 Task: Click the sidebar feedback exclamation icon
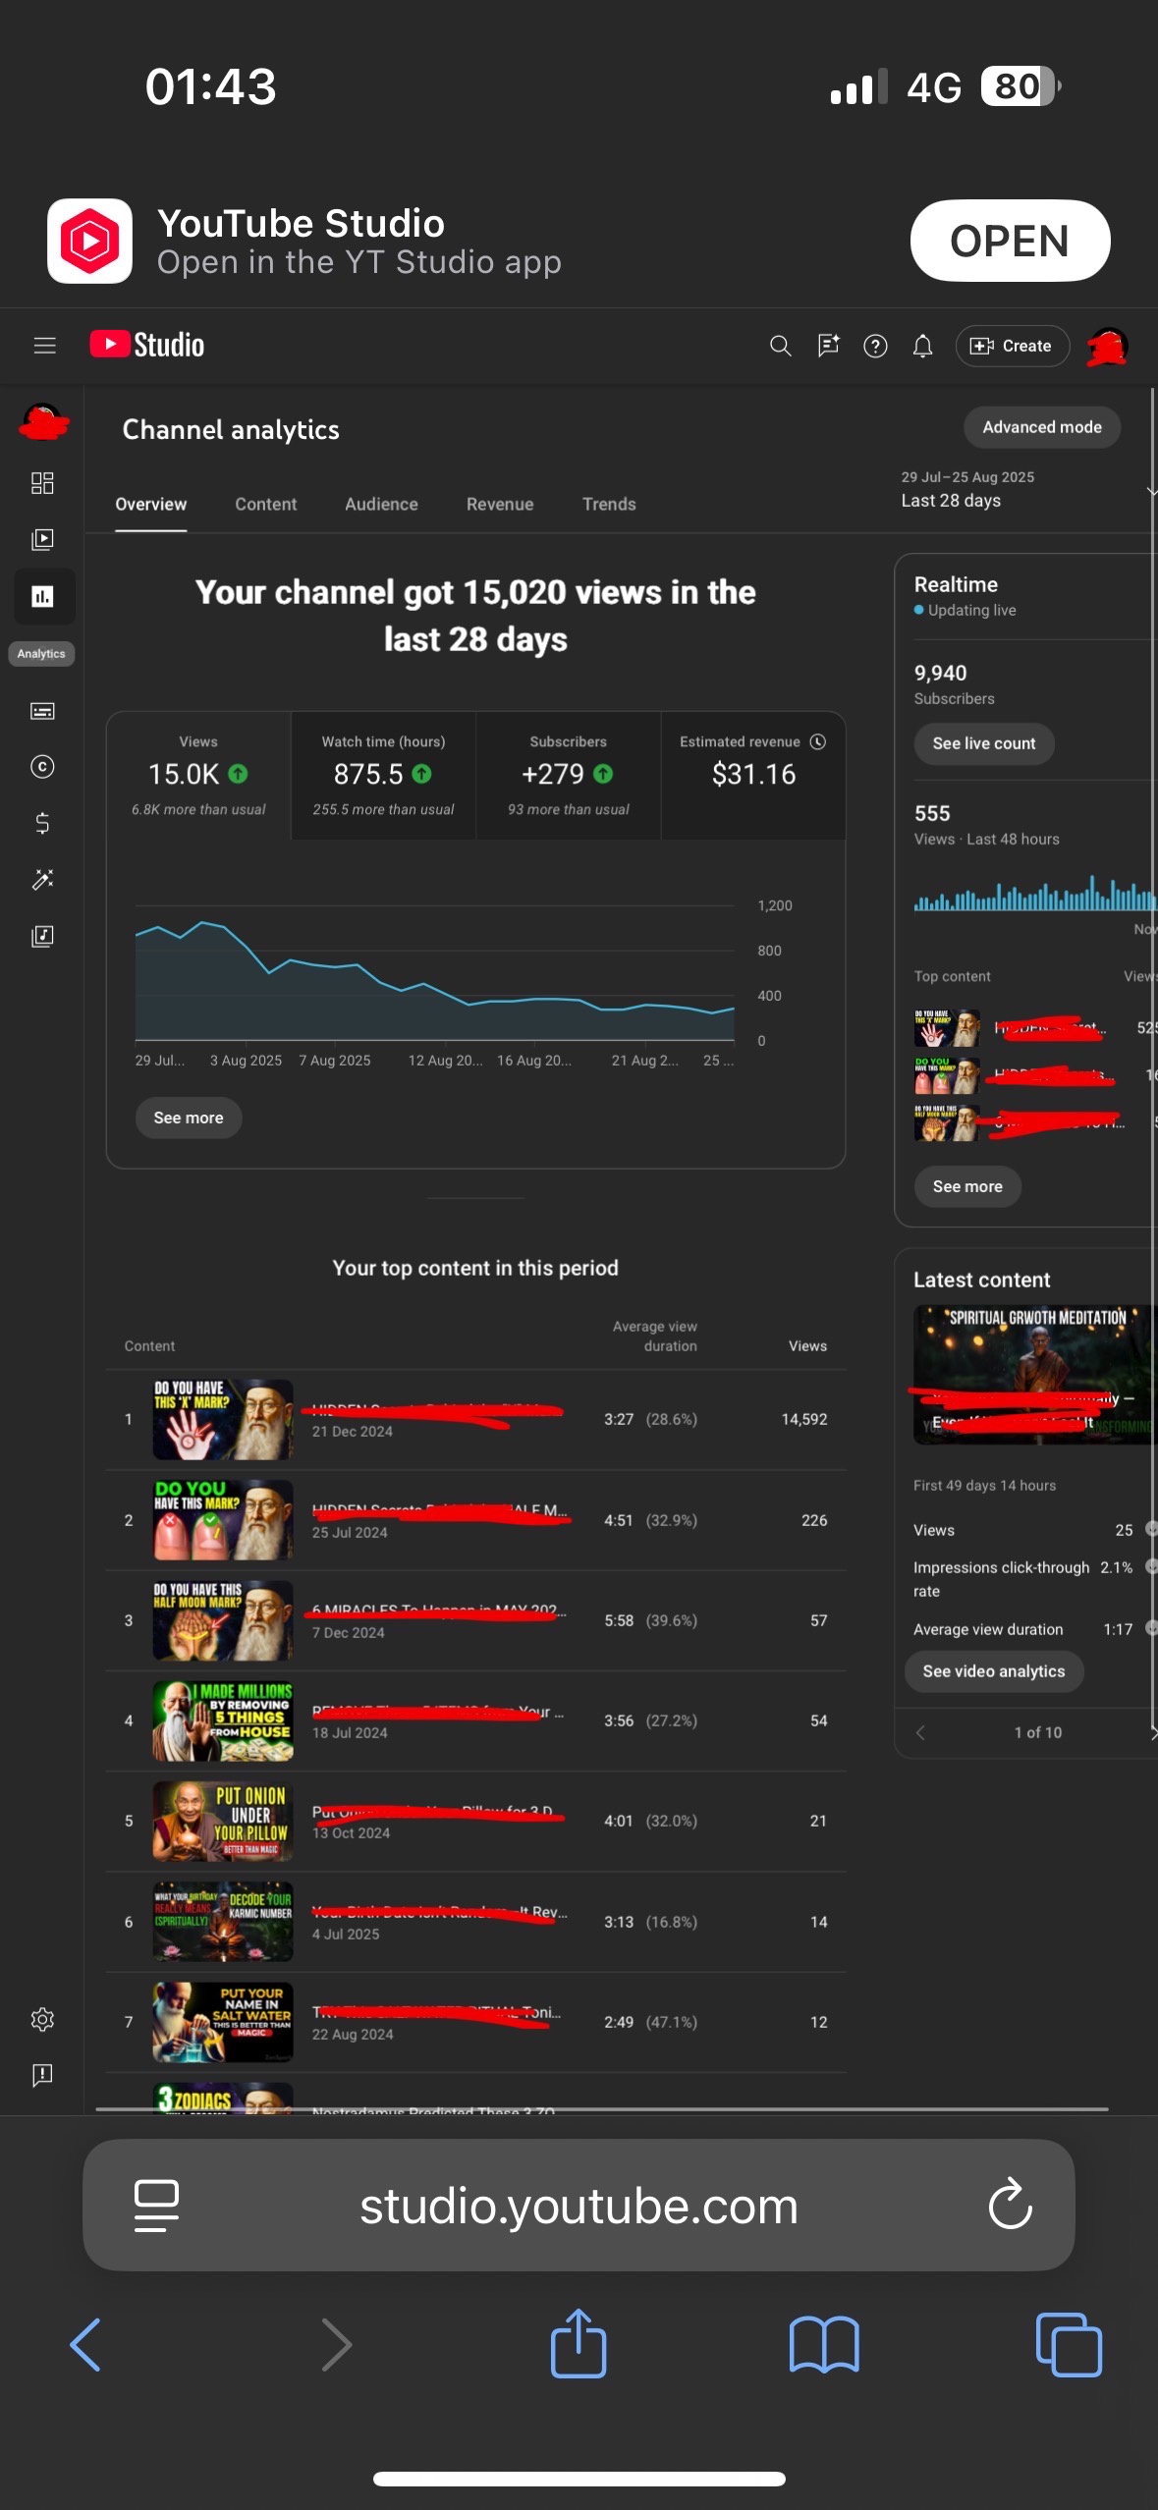[42, 2074]
